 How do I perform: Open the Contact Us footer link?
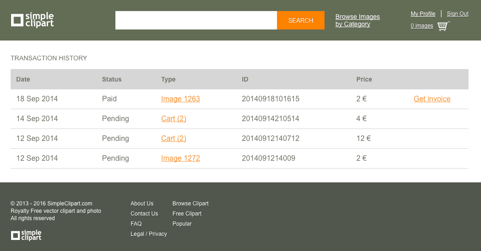tap(144, 214)
